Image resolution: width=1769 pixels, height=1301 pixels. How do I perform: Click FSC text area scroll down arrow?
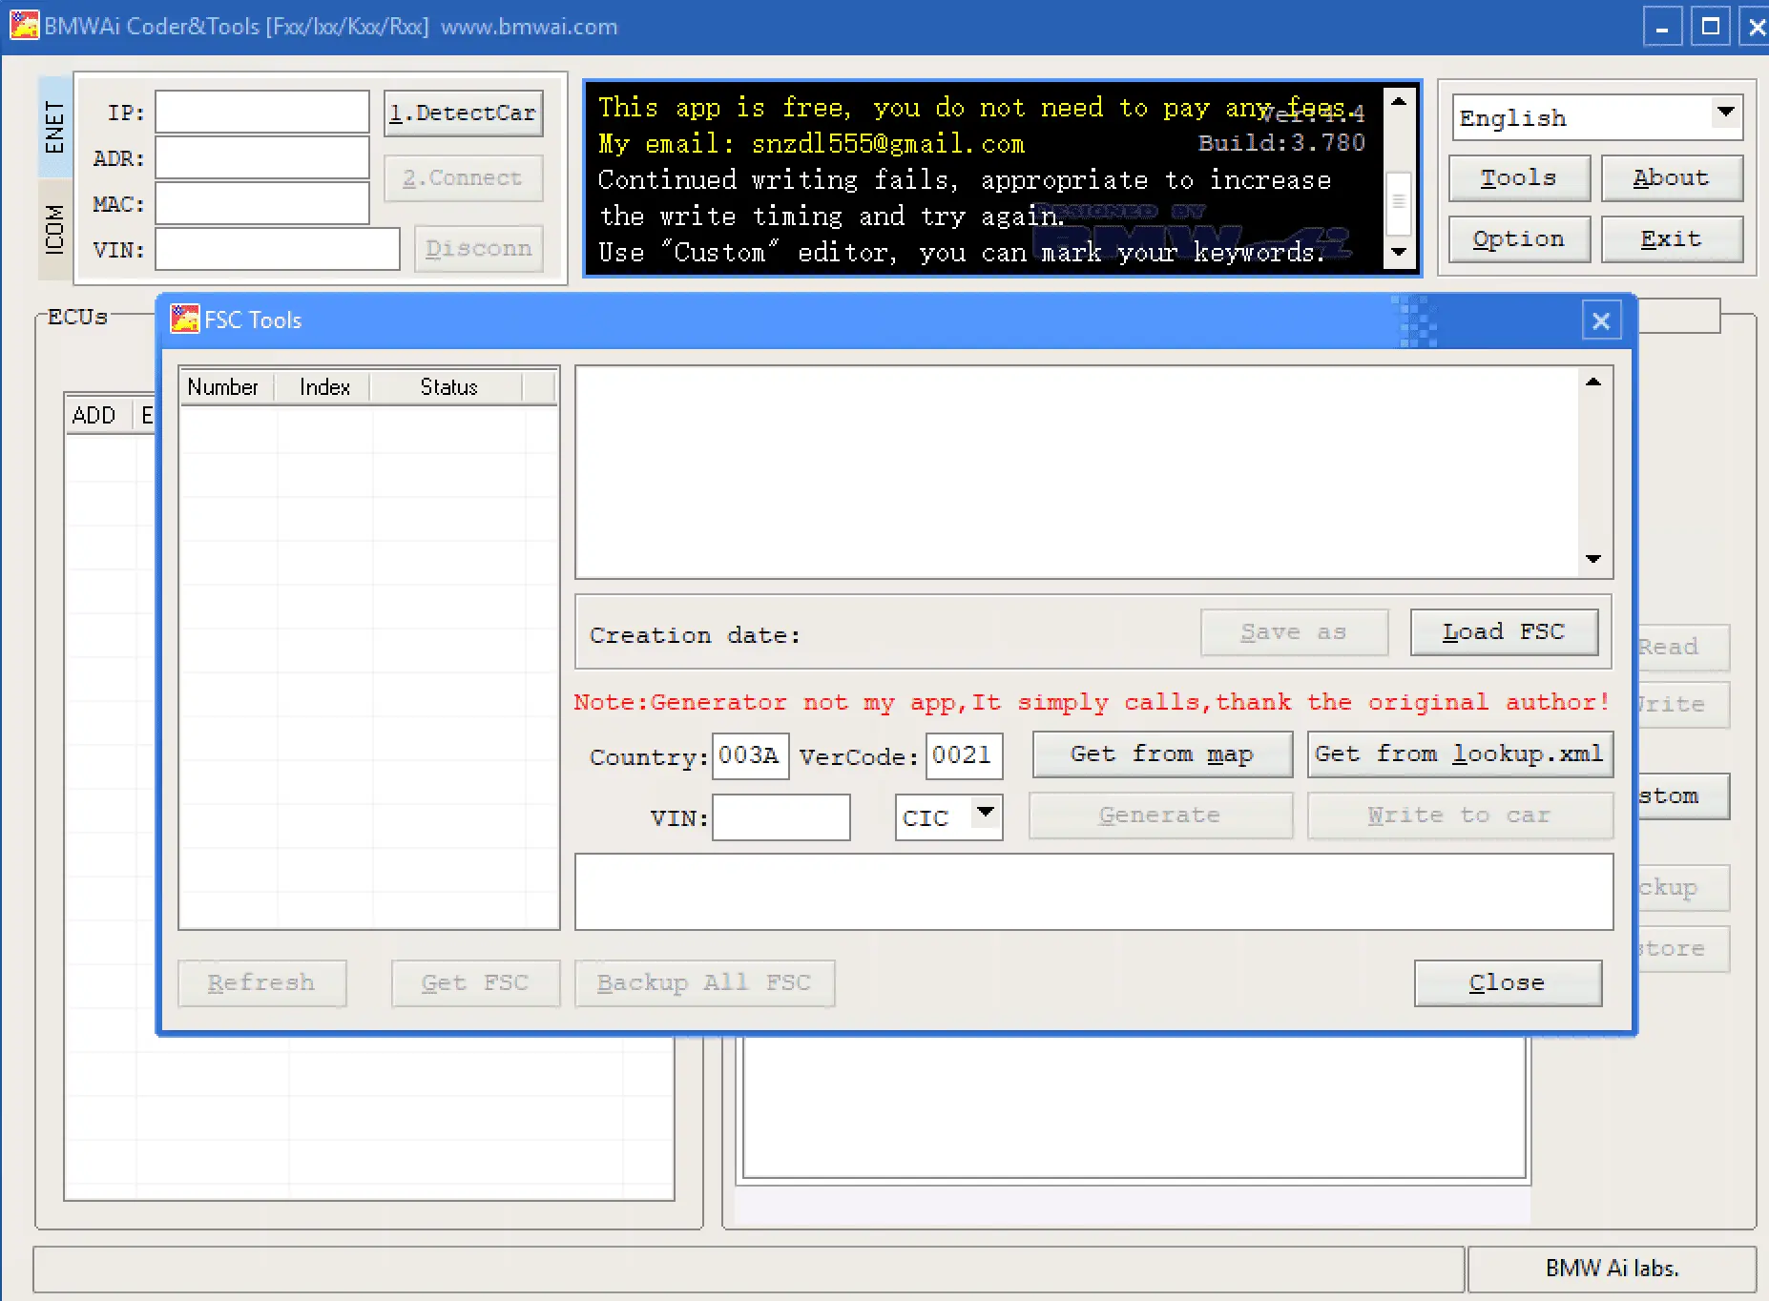pos(1592,559)
